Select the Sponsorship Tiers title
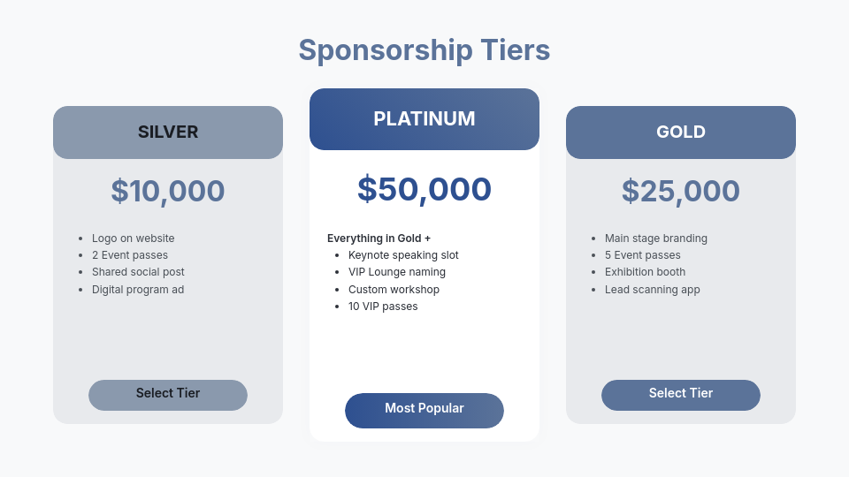849x477 pixels. pyautogui.click(x=424, y=50)
